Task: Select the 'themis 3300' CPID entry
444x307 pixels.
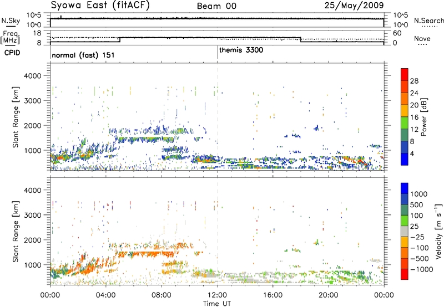Action: tap(241, 50)
